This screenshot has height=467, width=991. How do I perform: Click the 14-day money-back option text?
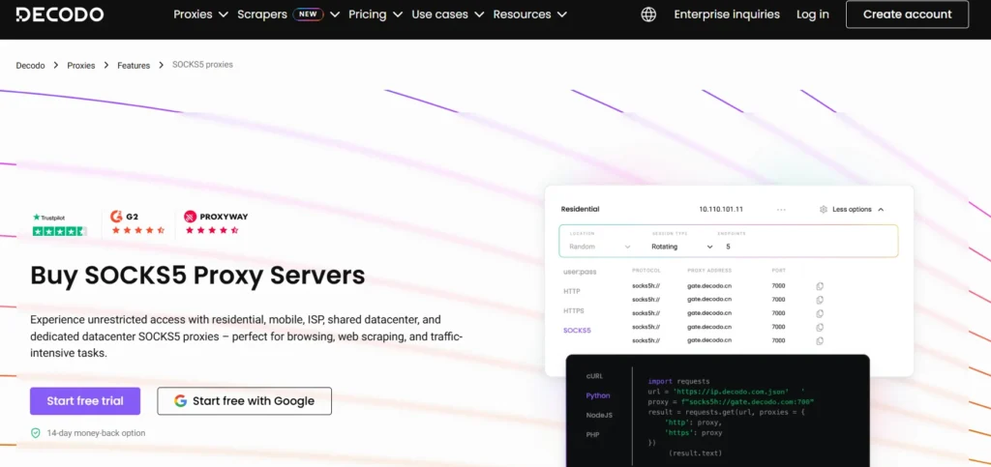[96, 433]
